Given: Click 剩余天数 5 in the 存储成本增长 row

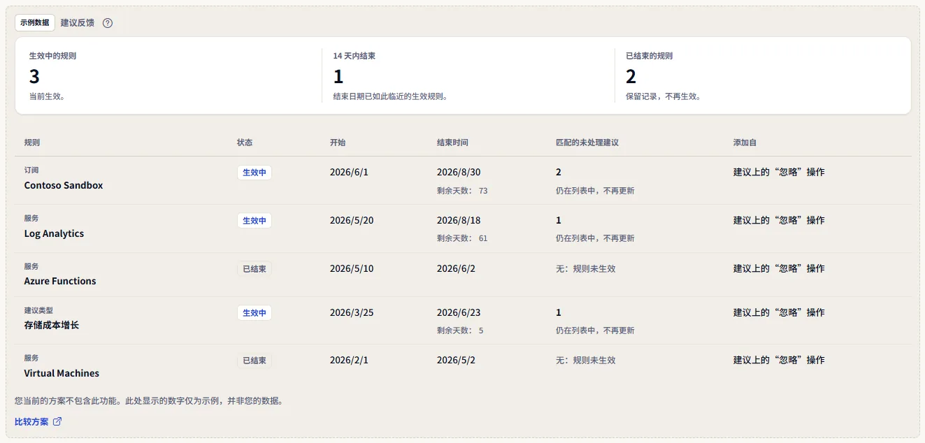Looking at the screenshot, I should click(460, 331).
